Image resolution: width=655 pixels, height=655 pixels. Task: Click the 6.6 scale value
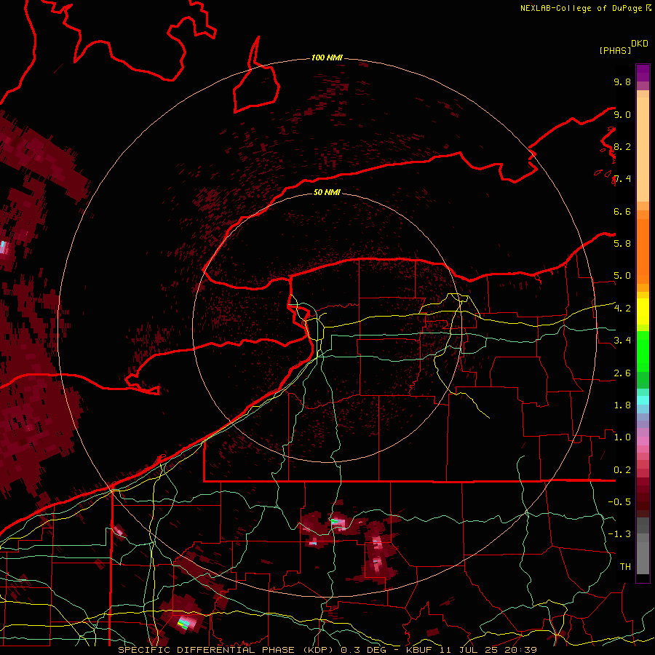point(622,211)
